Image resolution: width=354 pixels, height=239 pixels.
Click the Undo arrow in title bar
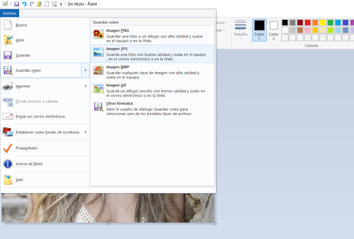[x=24, y=4]
